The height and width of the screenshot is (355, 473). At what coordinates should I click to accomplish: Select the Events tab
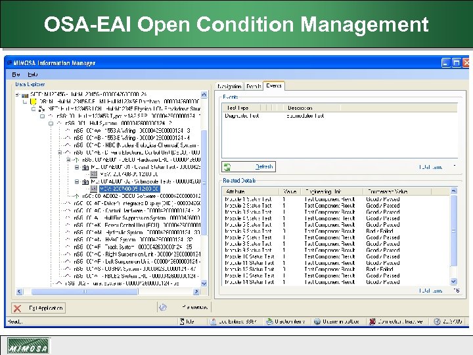274,85
